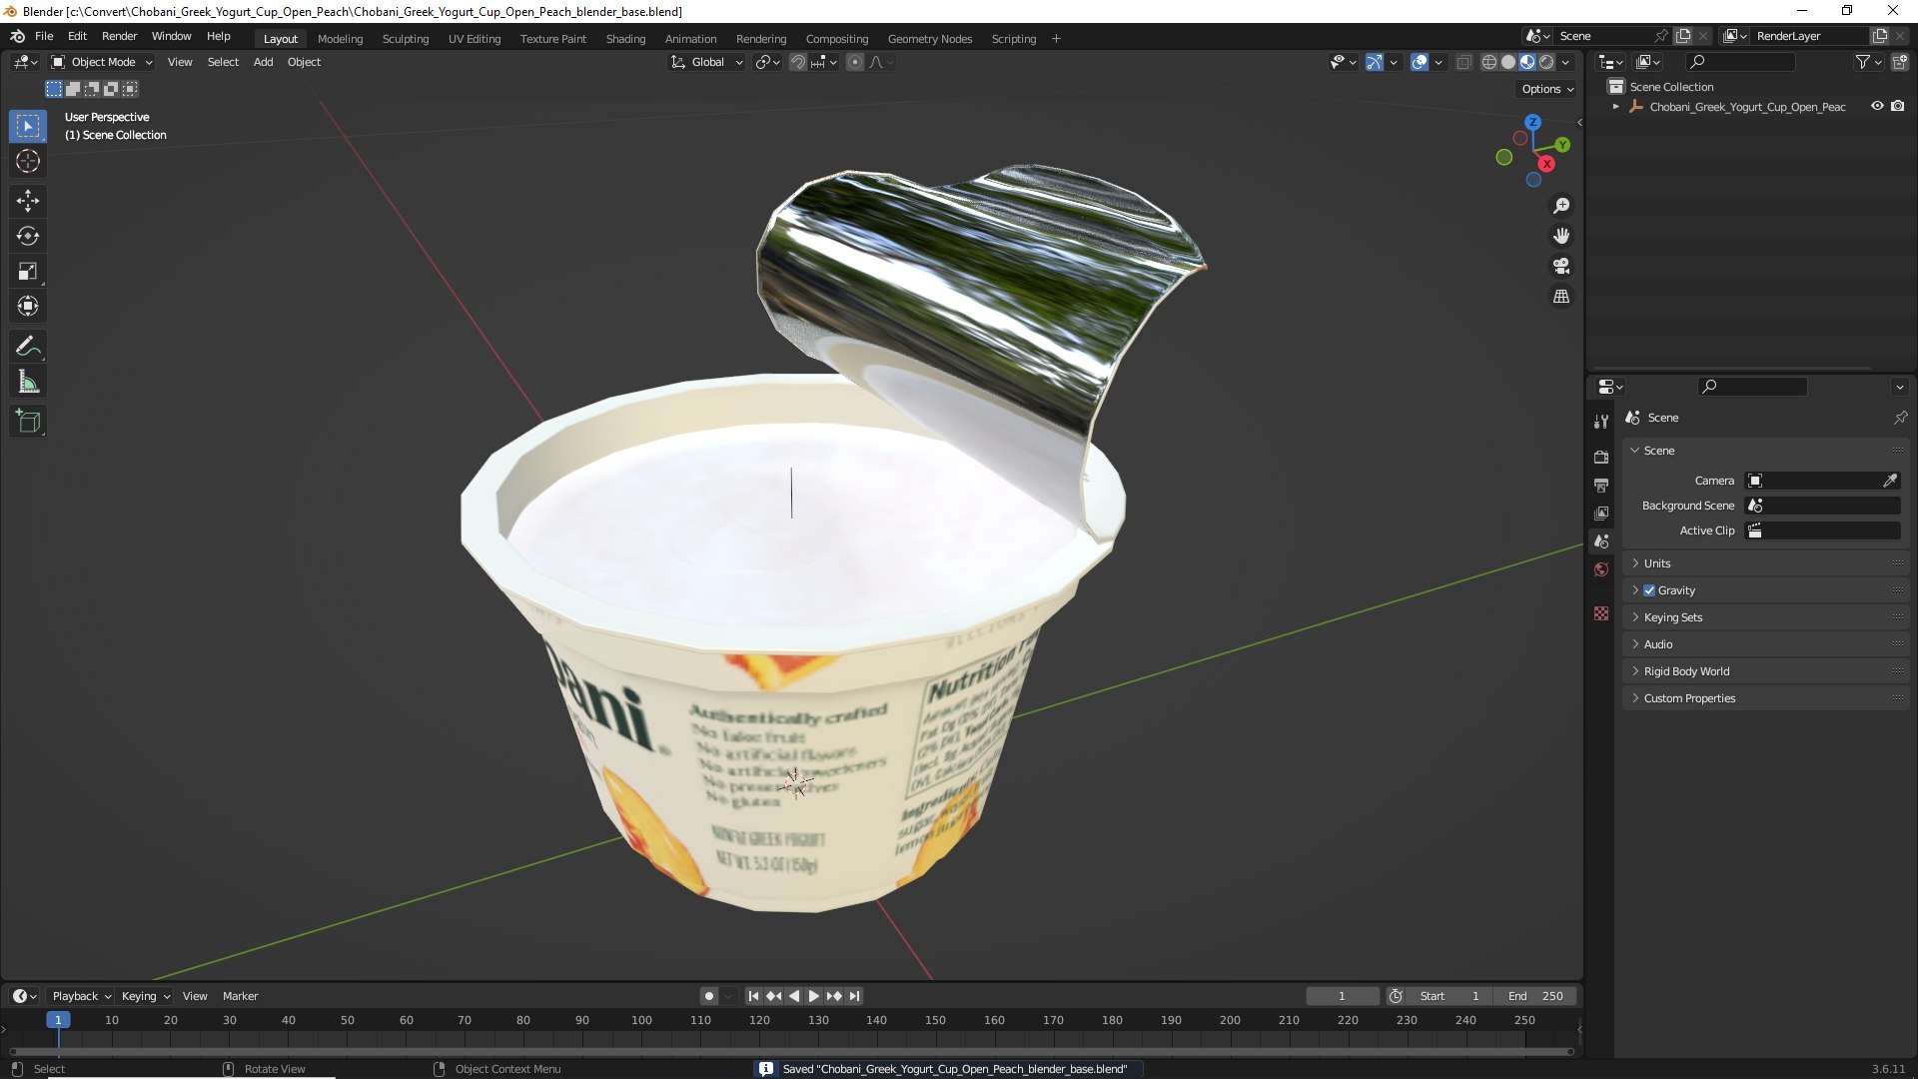Viewport: 1918px width, 1079px height.
Task: Play the animation forward
Action: pos(814,996)
